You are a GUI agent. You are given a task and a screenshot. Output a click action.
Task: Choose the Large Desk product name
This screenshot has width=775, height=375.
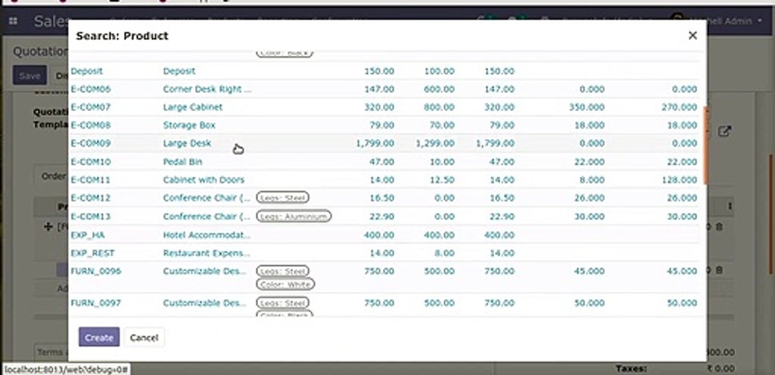tap(187, 143)
